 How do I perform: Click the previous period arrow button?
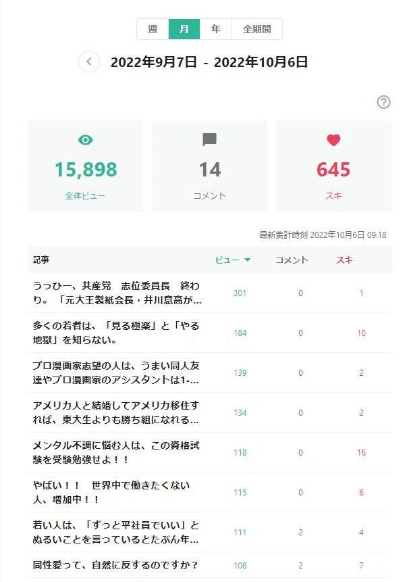tap(89, 62)
